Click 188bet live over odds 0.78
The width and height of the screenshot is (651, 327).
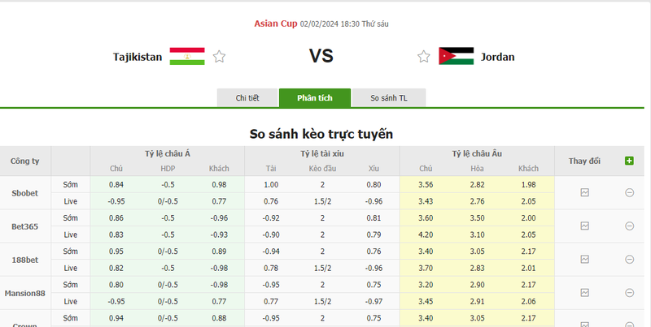point(271,269)
